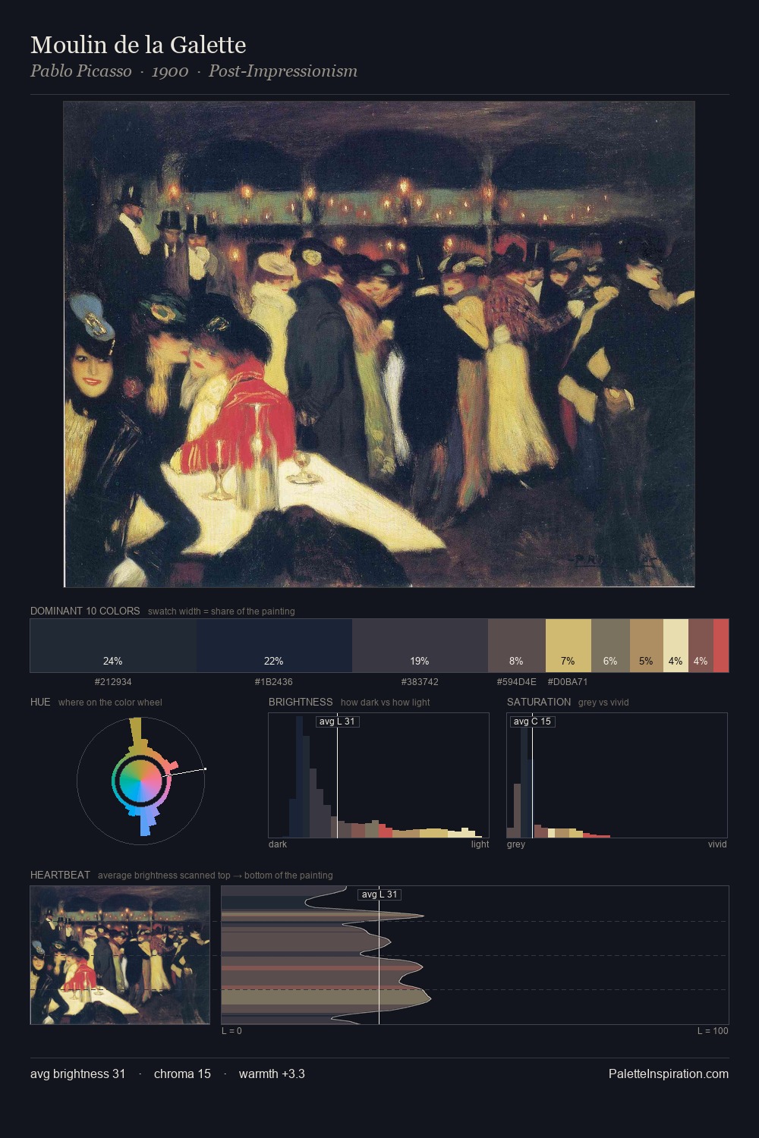Click the 'vivid' axis label
759x1138 pixels.
pyautogui.click(x=717, y=844)
